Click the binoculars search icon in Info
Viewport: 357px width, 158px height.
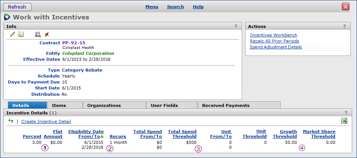point(38,34)
